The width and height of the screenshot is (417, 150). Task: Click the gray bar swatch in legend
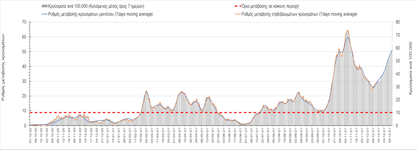point(44,6)
